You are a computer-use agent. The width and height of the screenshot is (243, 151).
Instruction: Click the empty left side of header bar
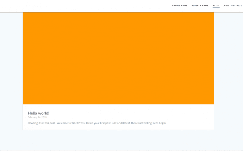point(79,6)
